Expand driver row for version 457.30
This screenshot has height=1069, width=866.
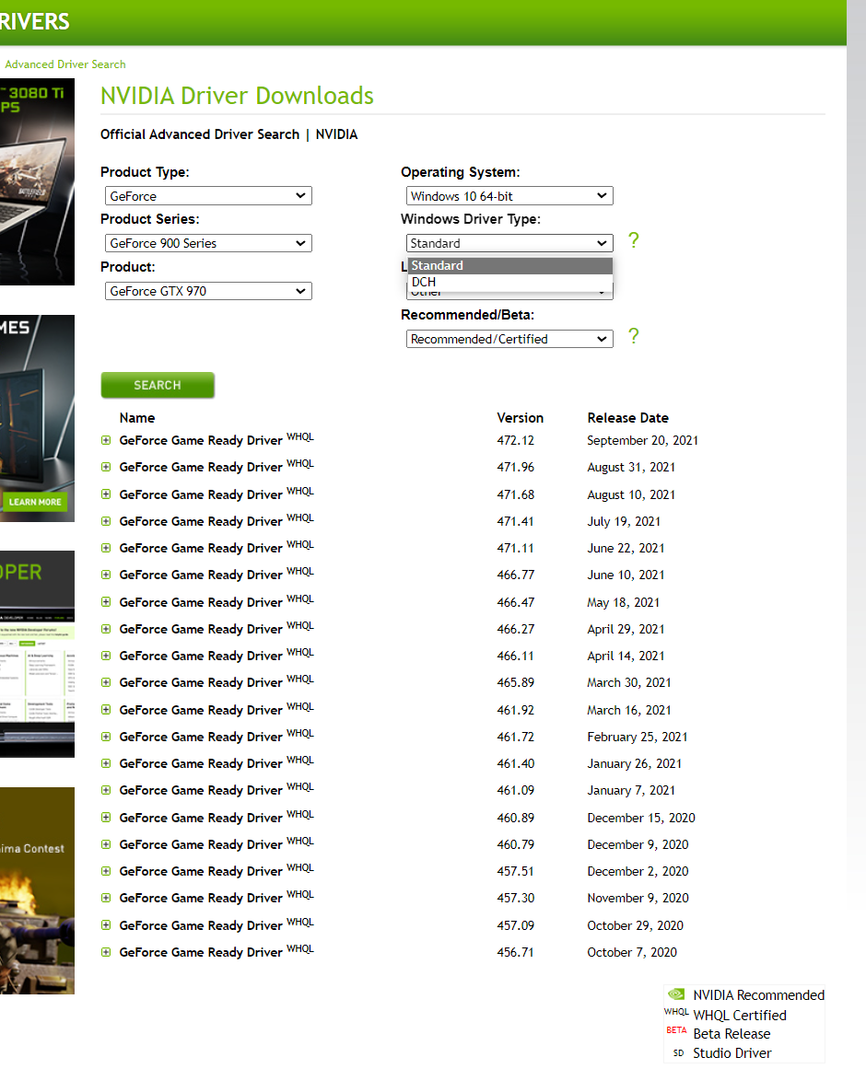point(106,898)
